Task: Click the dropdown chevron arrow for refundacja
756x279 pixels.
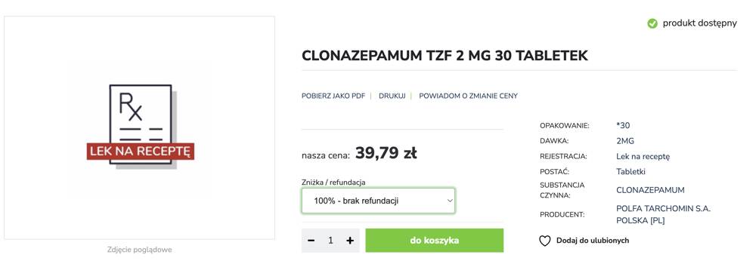Action: point(449,201)
